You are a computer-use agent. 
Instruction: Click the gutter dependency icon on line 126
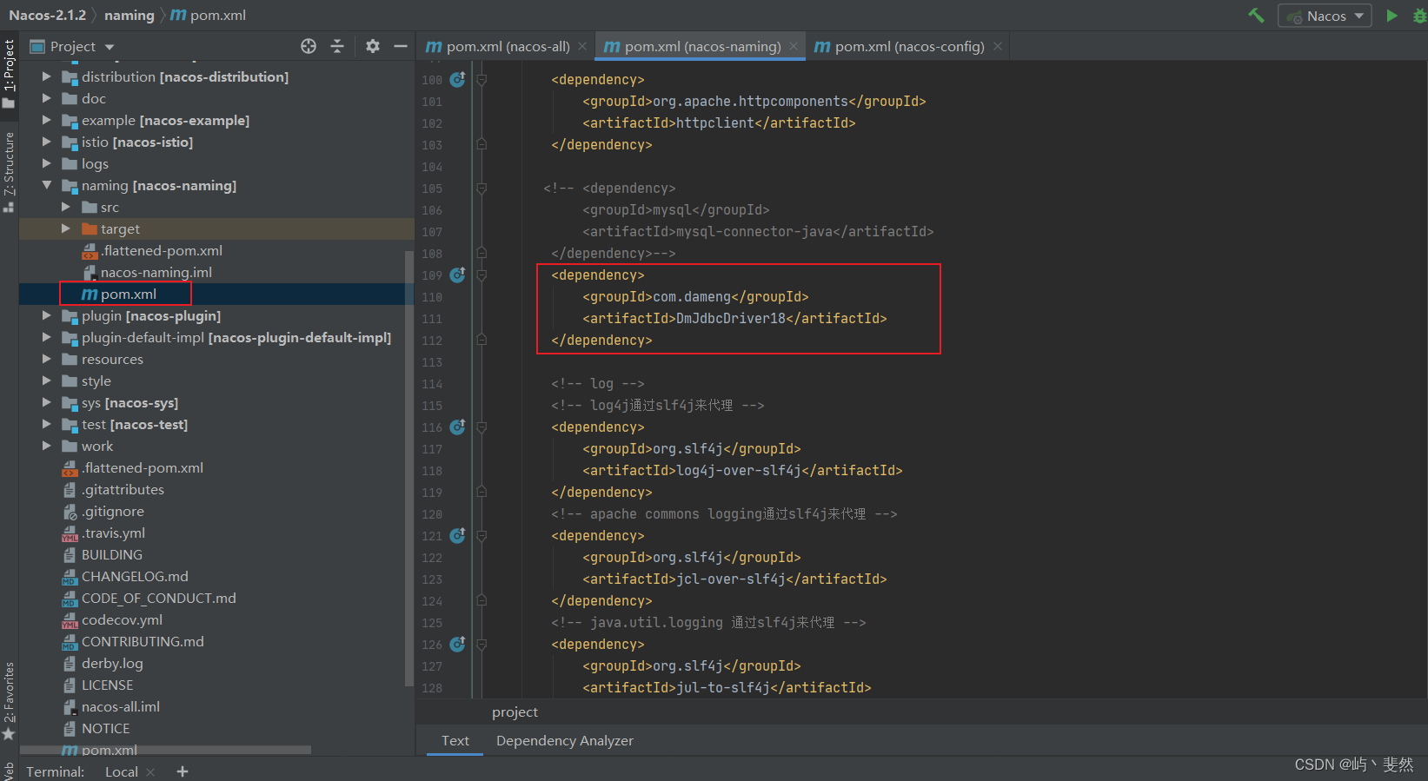(458, 644)
